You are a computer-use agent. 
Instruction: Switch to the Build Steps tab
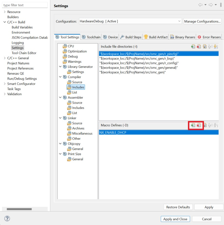coord(131,37)
